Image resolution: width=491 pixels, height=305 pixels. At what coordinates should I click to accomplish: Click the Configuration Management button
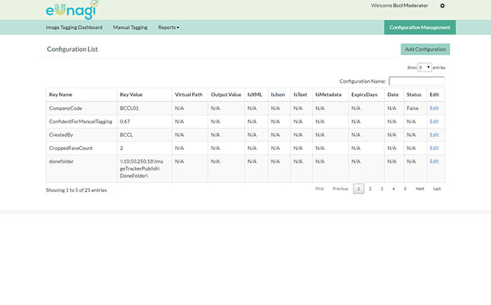(x=419, y=27)
